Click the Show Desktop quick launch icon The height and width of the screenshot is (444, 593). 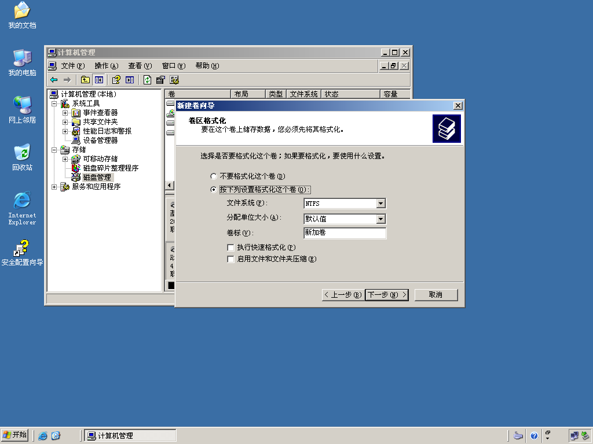click(56, 436)
